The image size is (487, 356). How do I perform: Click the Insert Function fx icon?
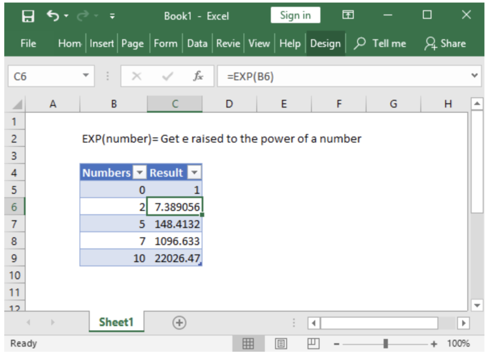coord(198,76)
